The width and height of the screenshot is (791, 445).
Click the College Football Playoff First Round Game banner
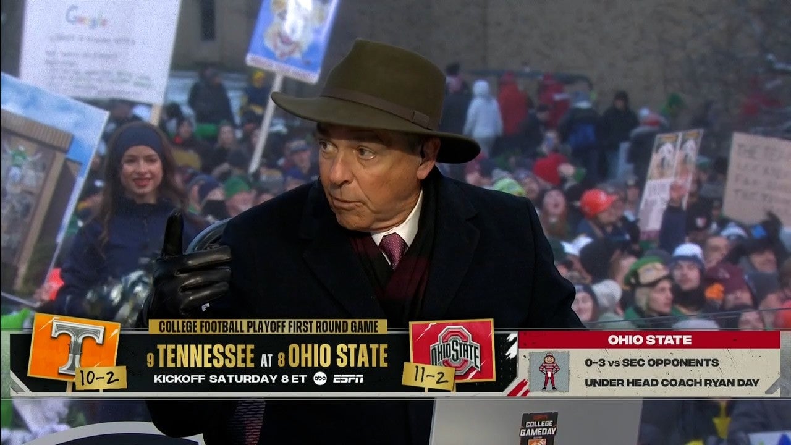click(268, 326)
